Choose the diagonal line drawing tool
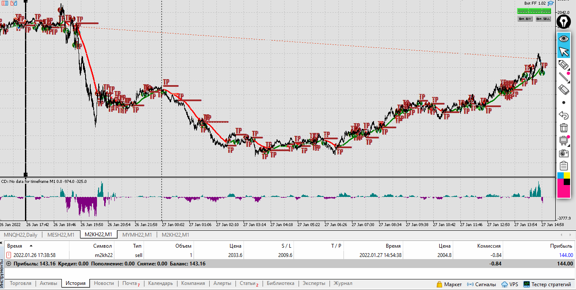The width and height of the screenshot is (576, 290). [563, 77]
